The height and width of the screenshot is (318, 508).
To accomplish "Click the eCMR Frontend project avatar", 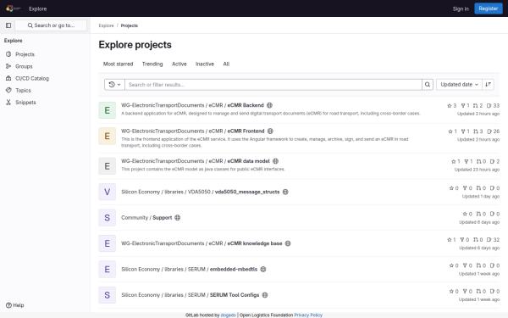I will point(108,136).
